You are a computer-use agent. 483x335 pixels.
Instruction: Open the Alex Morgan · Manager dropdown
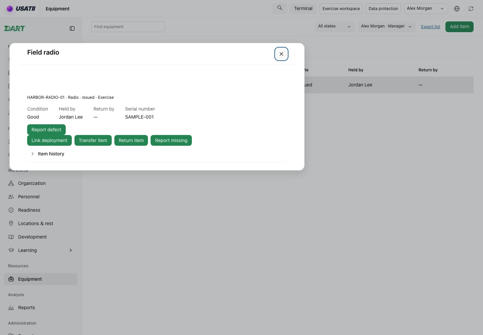click(386, 26)
